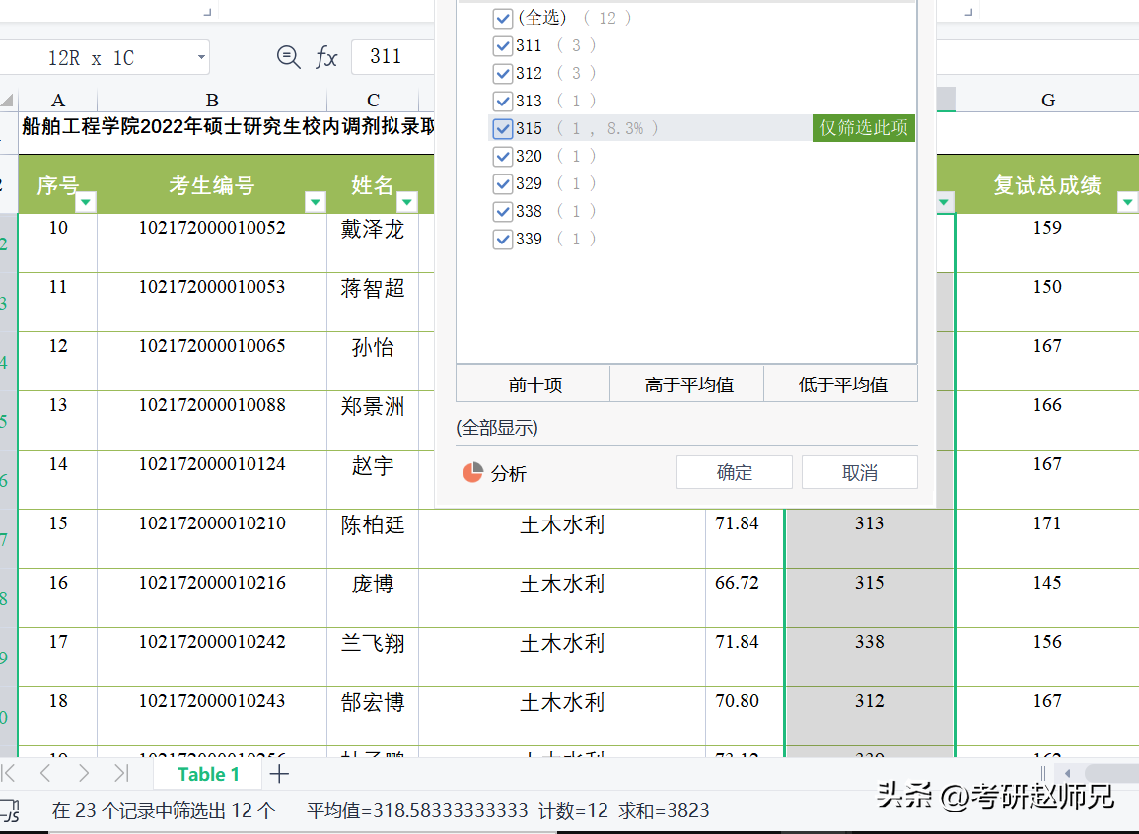Toggle the 全选 select-all checkbox
This screenshot has height=834, width=1139.
point(503,18)
